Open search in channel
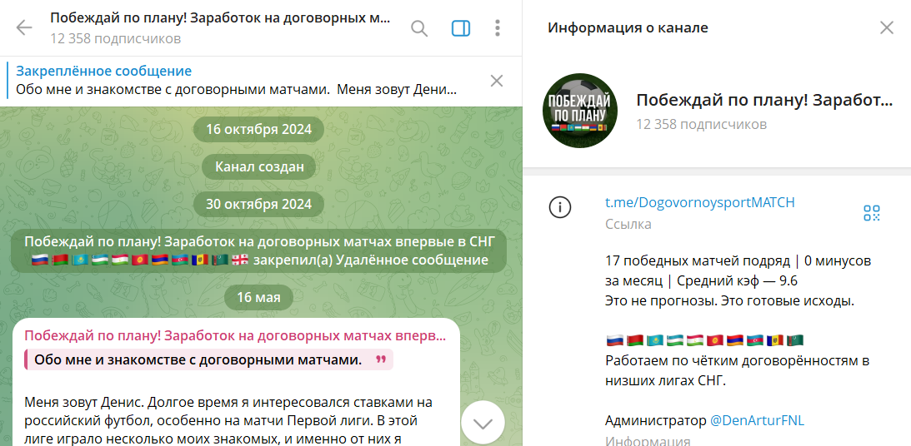 [419, 28]
